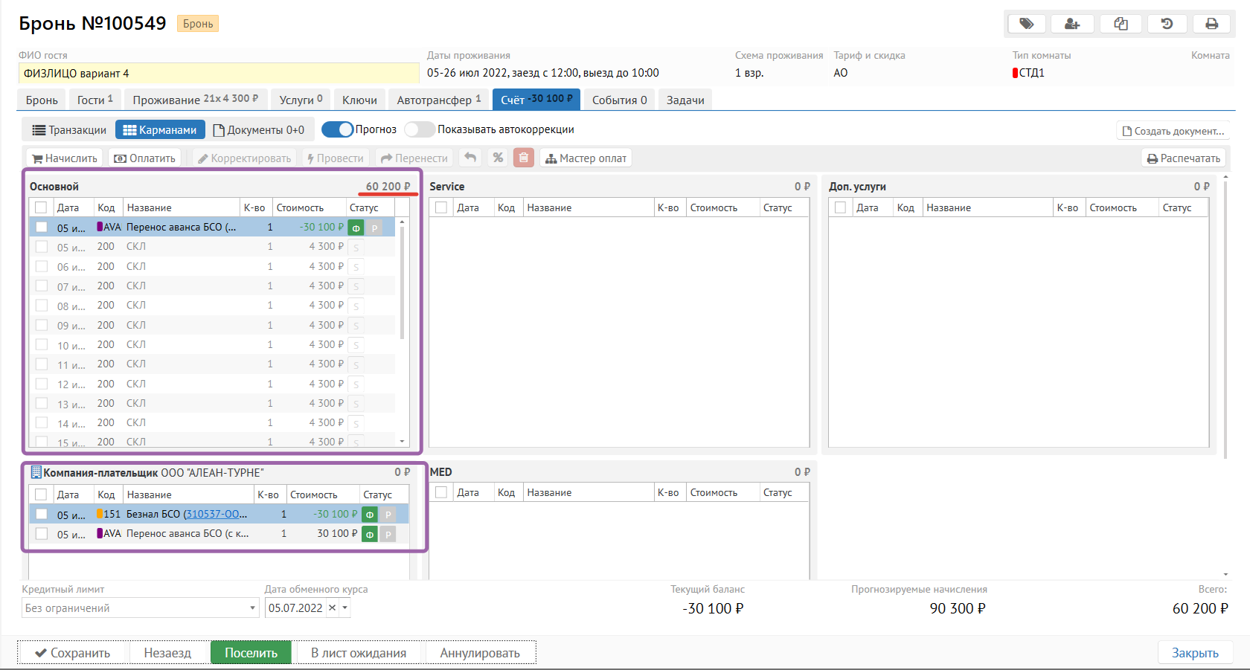
Task: Open the Создать документ dropdown
Action: [1173, 131]
